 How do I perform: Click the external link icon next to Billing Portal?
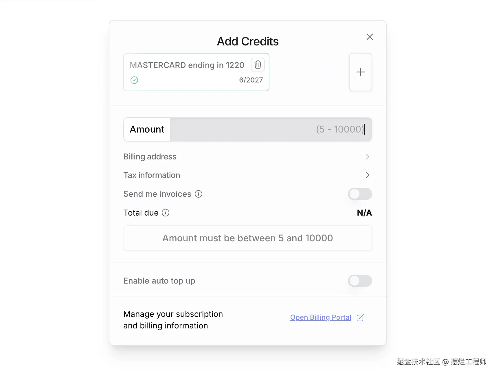click(x=361, y=317)
